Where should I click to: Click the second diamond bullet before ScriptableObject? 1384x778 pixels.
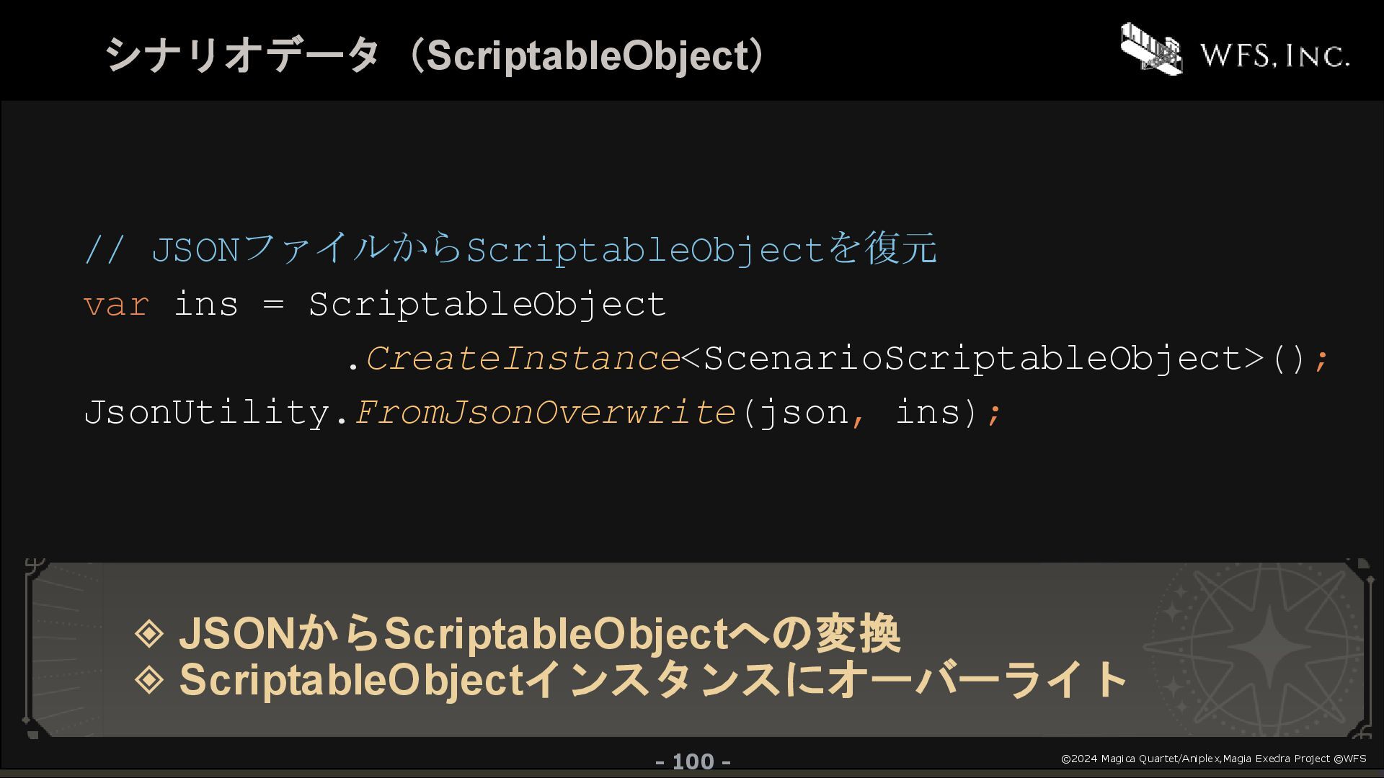(149, 679)
